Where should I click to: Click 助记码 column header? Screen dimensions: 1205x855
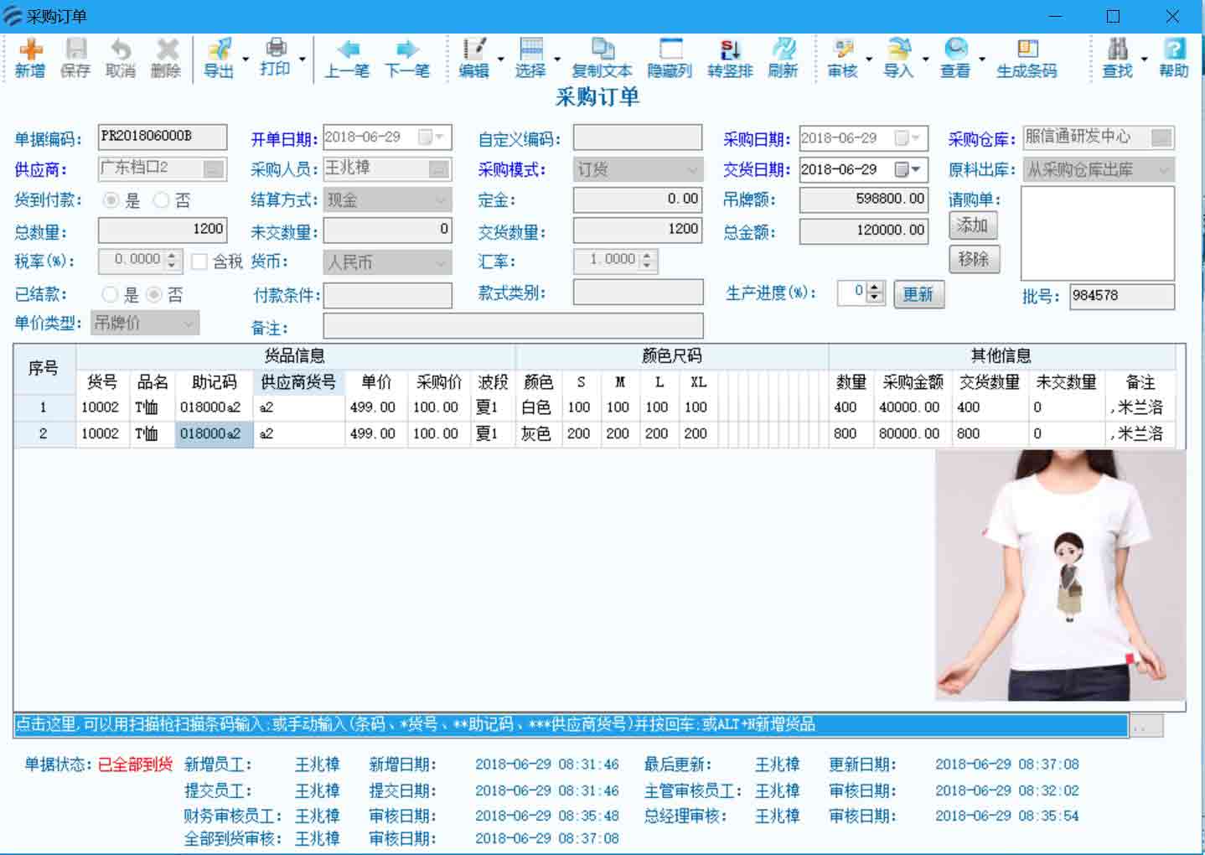point(215,382)
